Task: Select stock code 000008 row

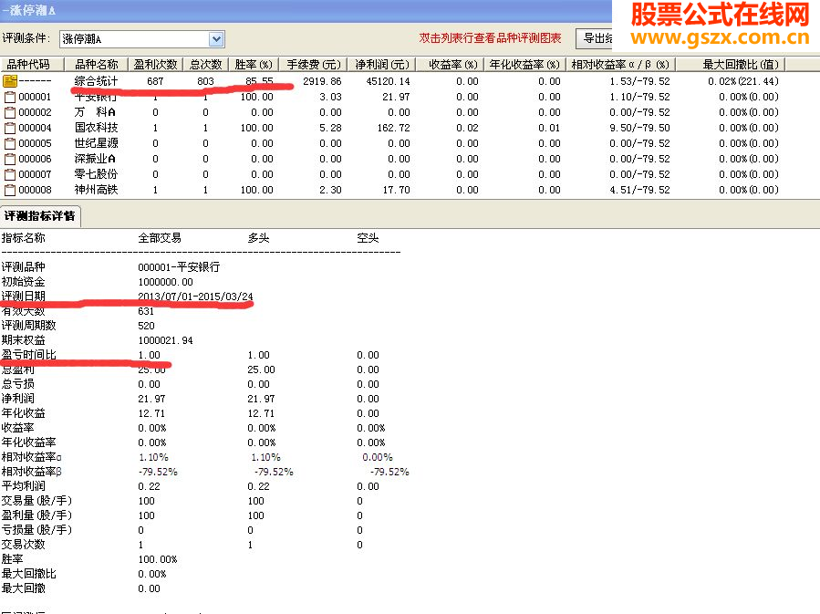Action: [x=35, y=190]
